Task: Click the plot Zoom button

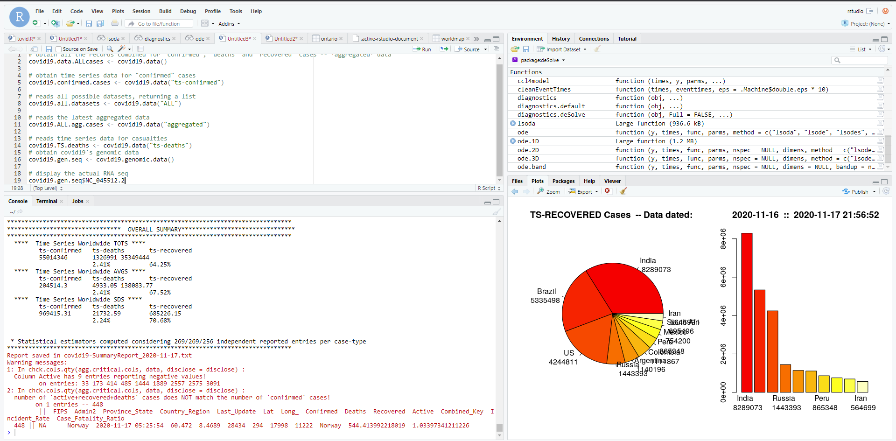Action: pyautogui.click(x=548, y=192)
